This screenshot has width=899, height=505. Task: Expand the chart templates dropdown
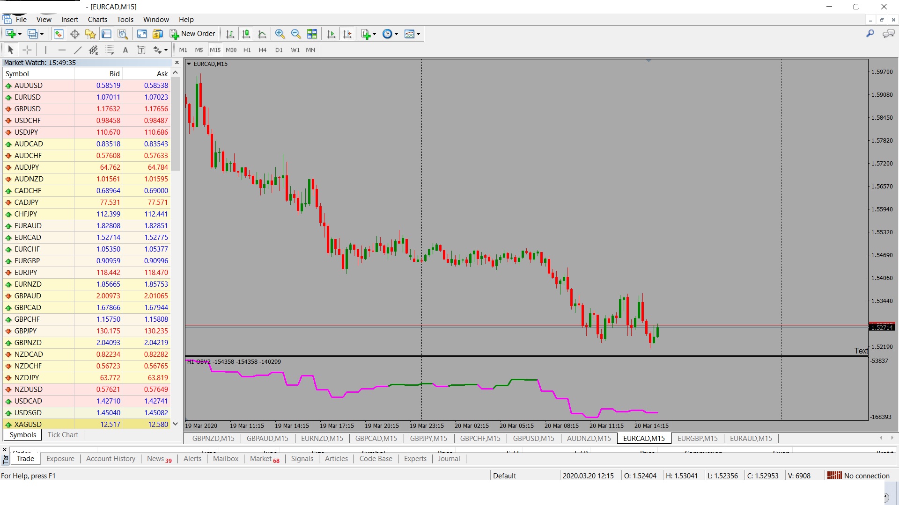coord(418,34)
